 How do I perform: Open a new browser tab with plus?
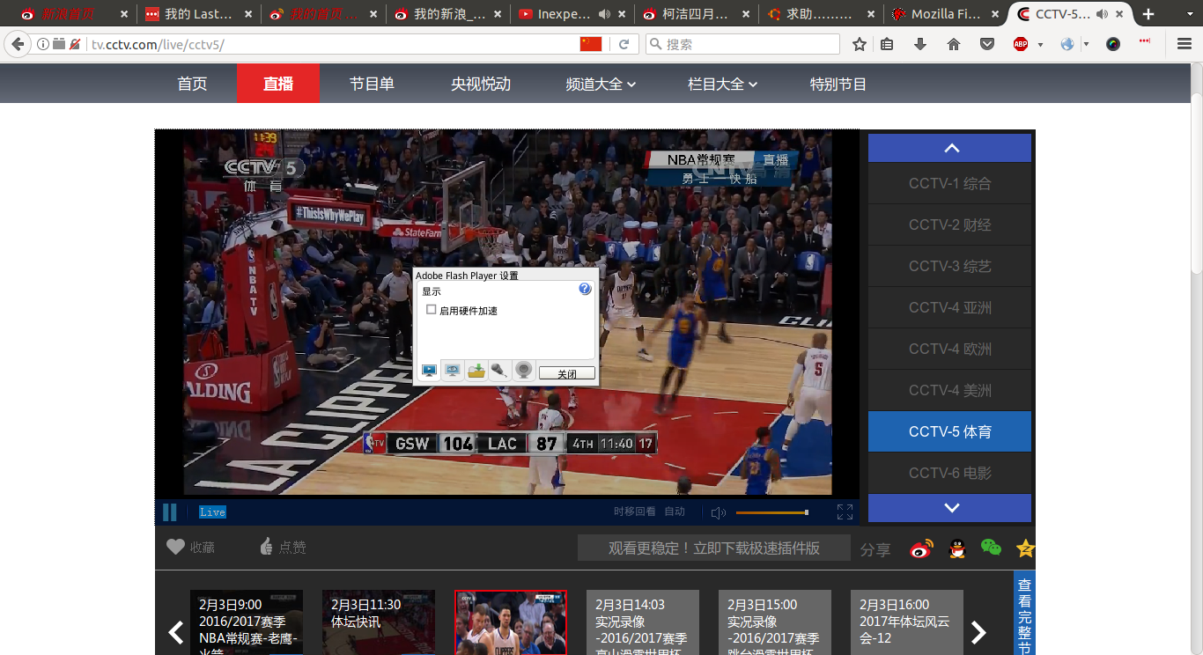(x=1148, y=14)
